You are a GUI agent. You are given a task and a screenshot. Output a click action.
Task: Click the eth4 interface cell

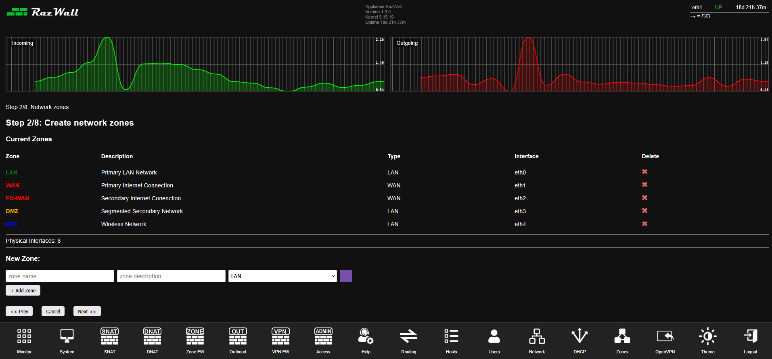pos(520,224)
